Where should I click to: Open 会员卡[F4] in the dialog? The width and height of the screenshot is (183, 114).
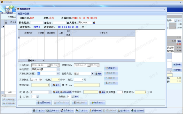tap(44, 103)
